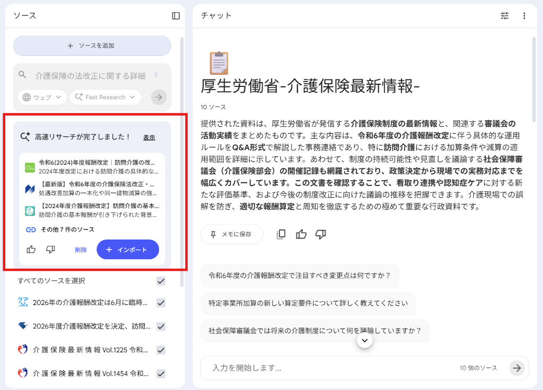Click the fast research completed sparkle-search icon

coord(25,136)
